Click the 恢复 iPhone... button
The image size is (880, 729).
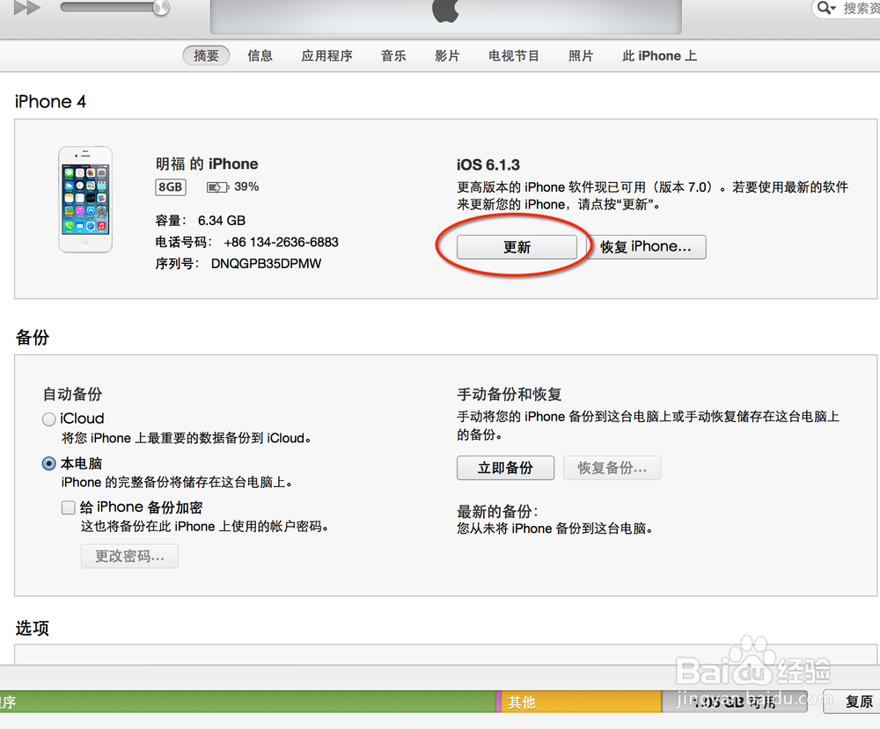[x=646, y=247]
